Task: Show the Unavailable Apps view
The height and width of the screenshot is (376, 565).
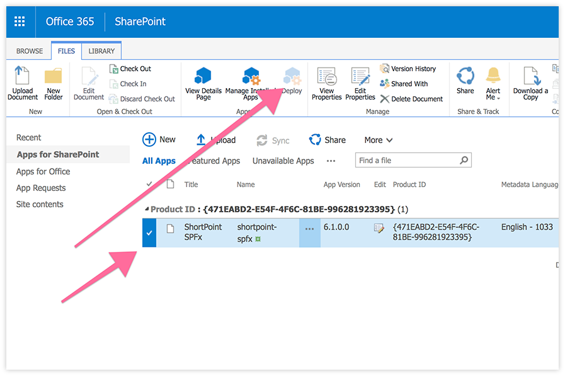Action: 282,161
